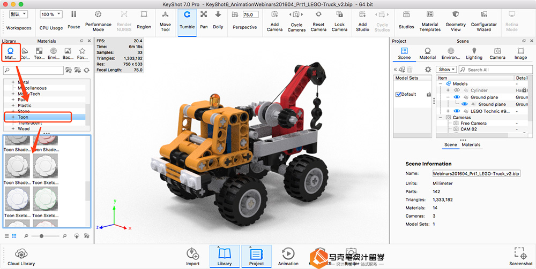536x269 pixels.
Task: Collapse the Cameras tree node
Action: [440, 117]
